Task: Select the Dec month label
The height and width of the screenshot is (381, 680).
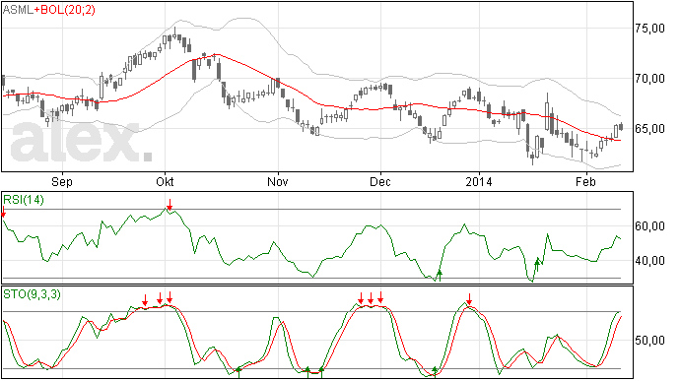Action: click(380, 181)
